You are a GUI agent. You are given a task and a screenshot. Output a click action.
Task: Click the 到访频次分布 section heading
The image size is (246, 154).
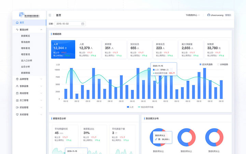click(x=152, y=118)
